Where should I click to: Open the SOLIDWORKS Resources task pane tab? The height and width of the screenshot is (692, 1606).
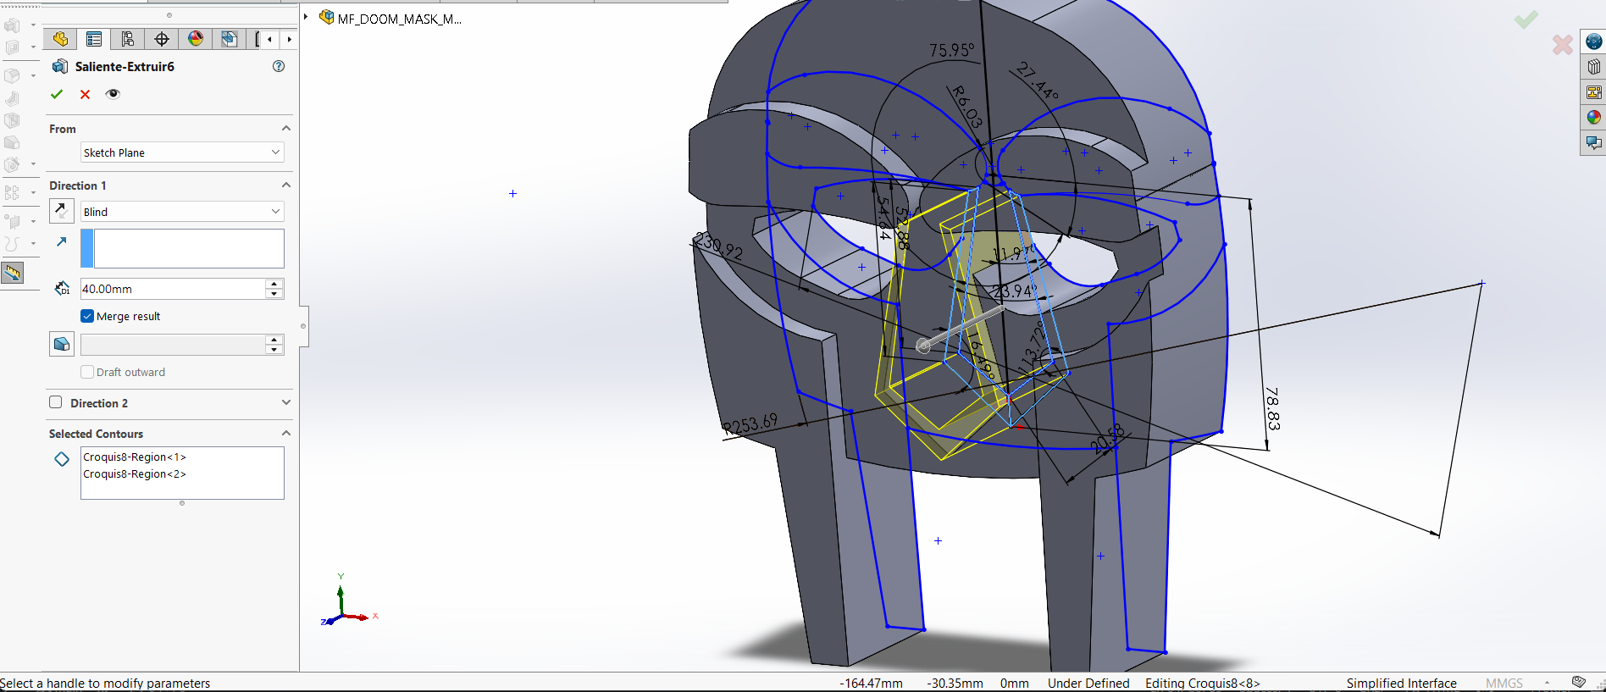point(1594,42)
